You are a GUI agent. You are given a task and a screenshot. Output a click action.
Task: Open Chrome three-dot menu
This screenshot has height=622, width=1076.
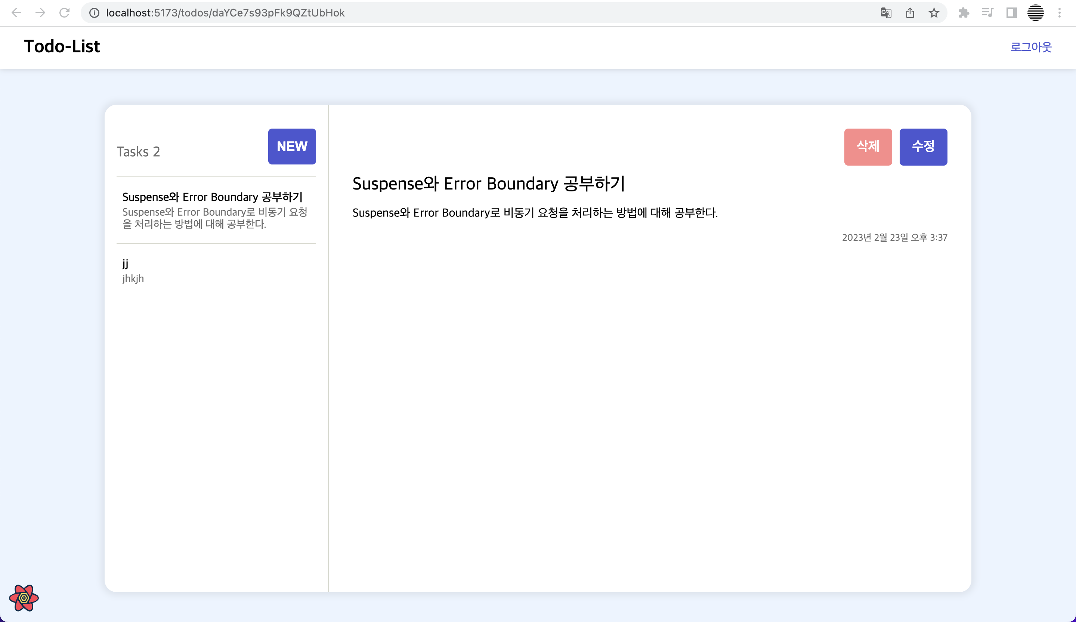tap(1059, 13)
